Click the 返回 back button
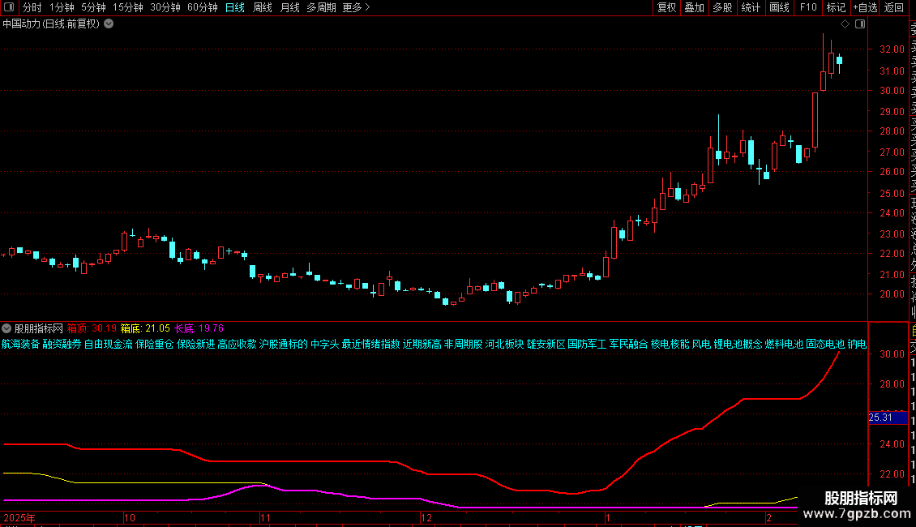The image size is (916, 527). (894, 7)
